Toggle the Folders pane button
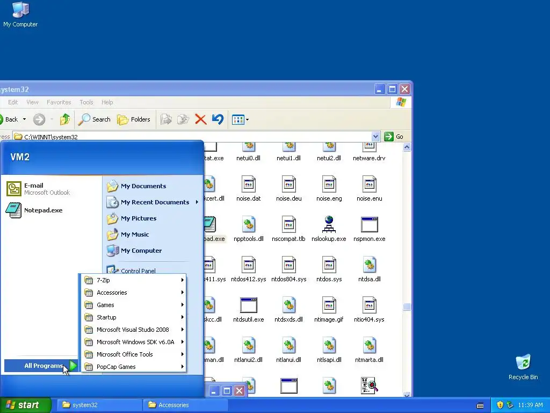This screenshot has height=413, width=550. pyautogui.click(x=134, y=119)
